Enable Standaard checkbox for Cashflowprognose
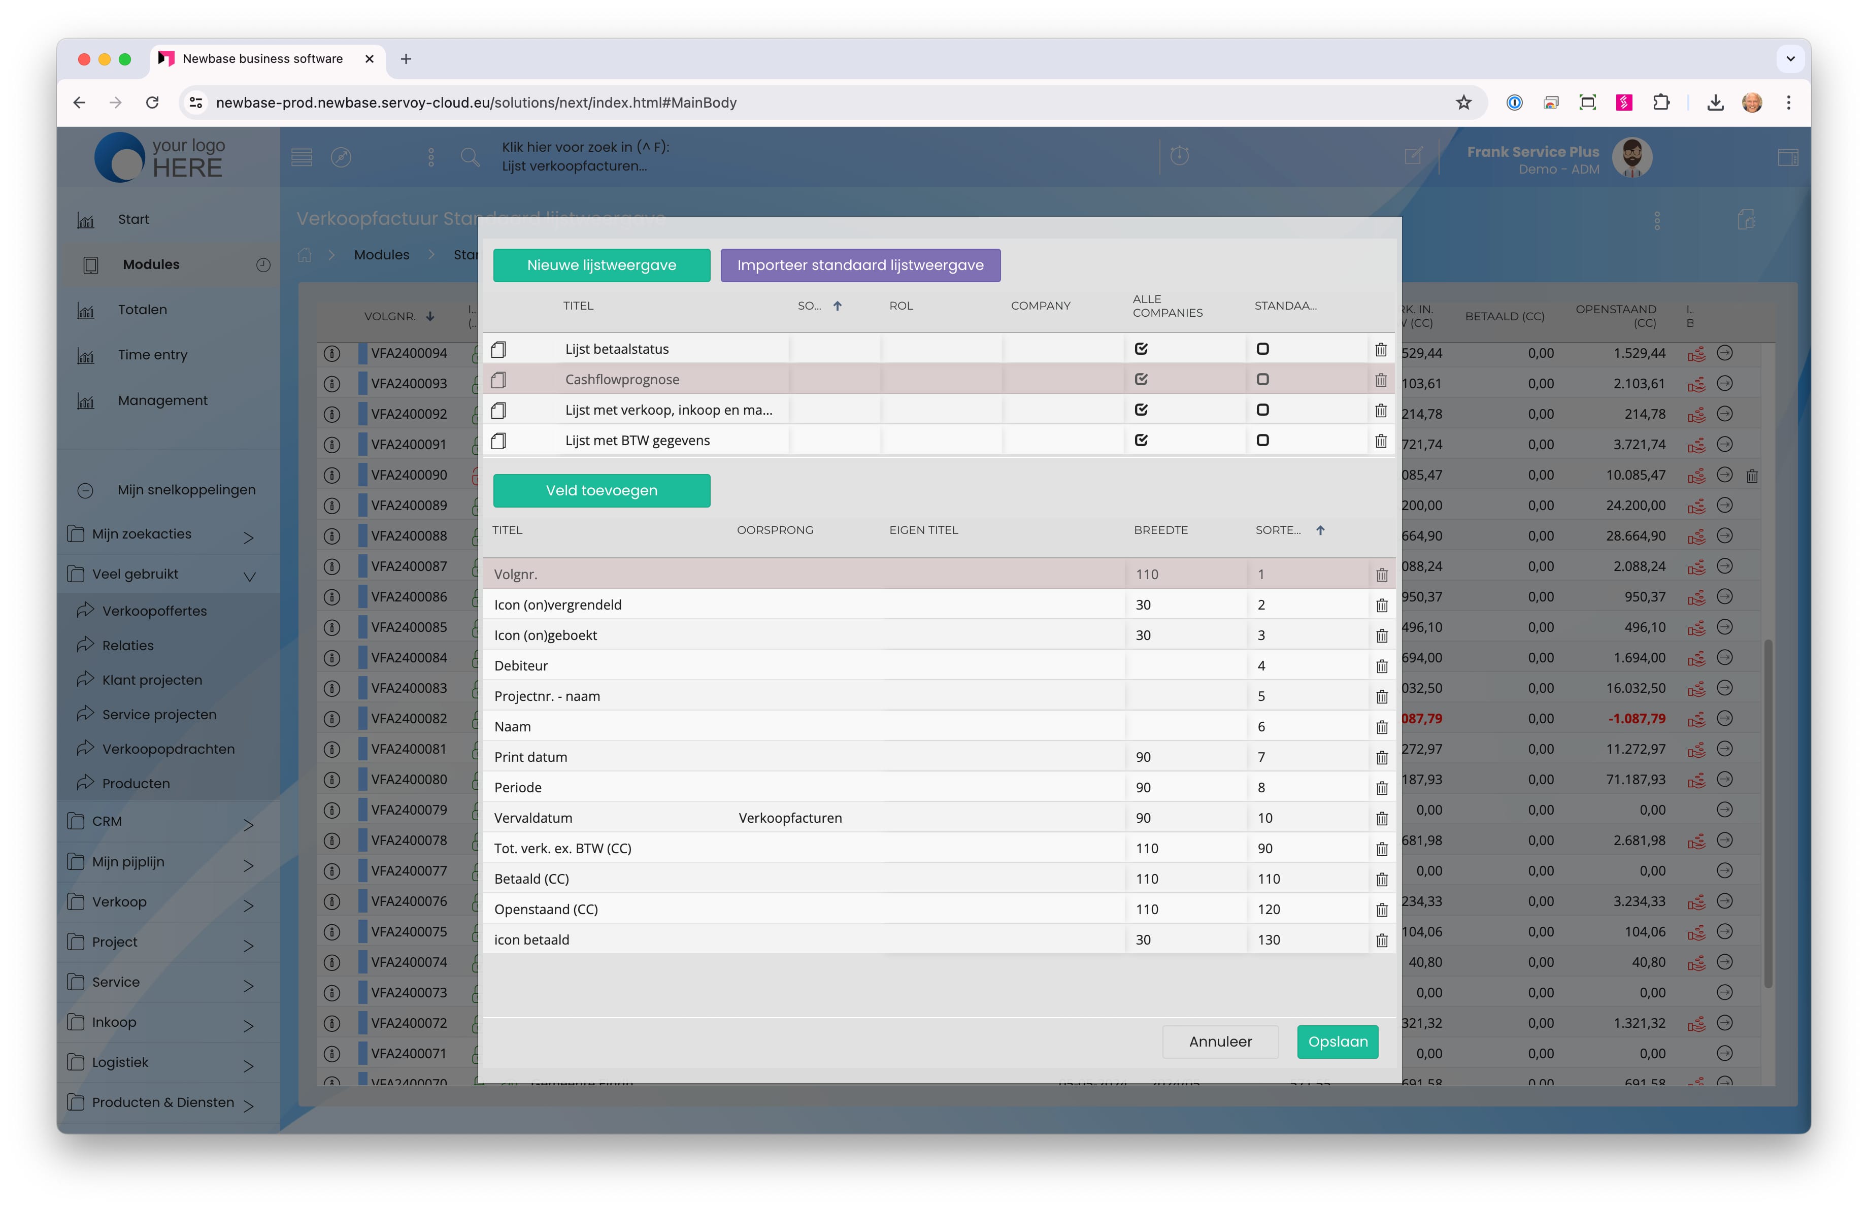 coord(1262,380)
